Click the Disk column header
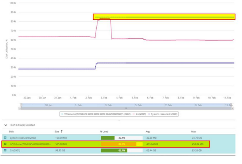Image resolution: width=242 pixels, height=164 pixels. click(11, 131)
